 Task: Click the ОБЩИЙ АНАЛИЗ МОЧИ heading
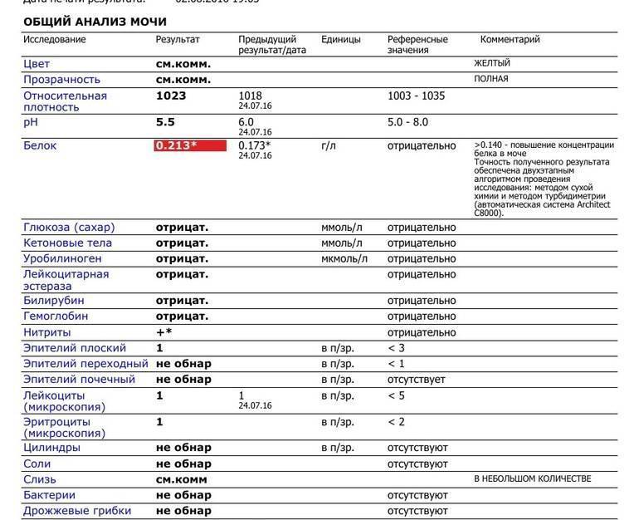pos(95,22)
